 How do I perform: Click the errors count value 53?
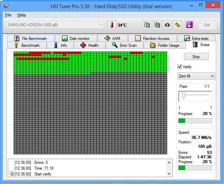[209, 152]
